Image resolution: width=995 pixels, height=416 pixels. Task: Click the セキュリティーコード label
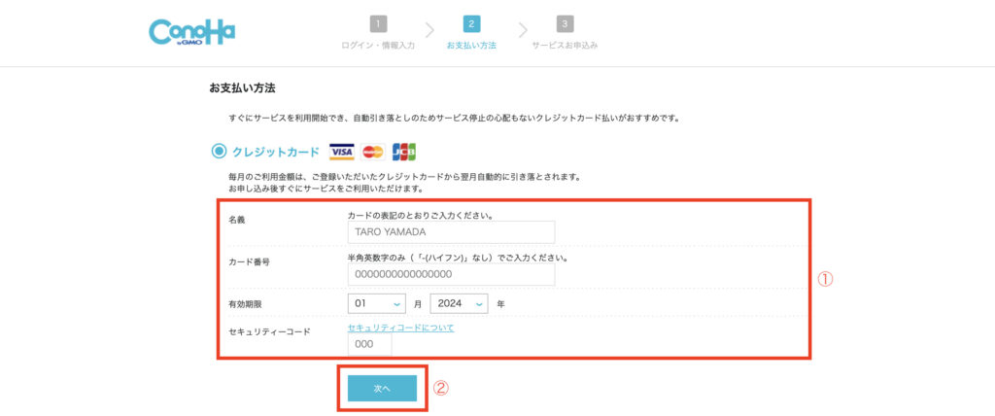tap(270, 331)
